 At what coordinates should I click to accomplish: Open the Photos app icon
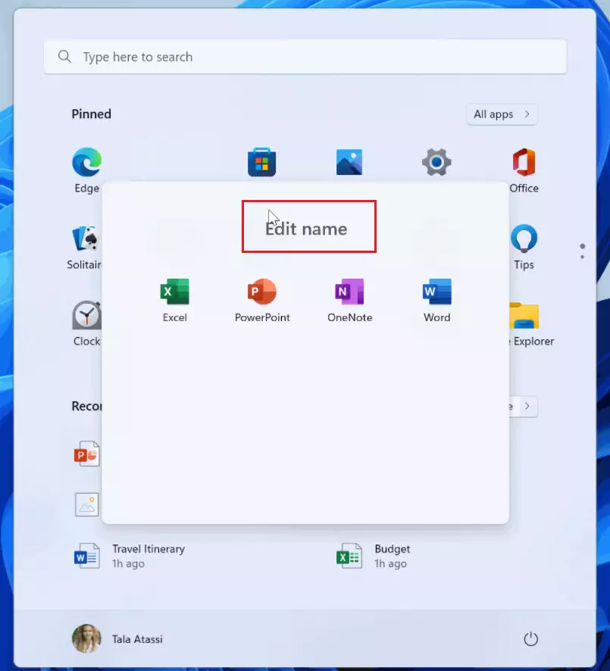[349, 162]
